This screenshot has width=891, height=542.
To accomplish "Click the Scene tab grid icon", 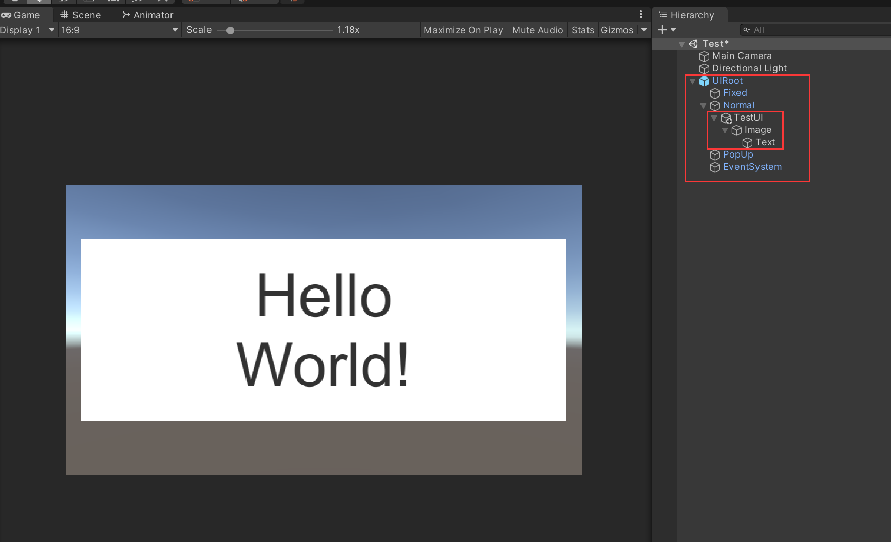I will (64, 14).
